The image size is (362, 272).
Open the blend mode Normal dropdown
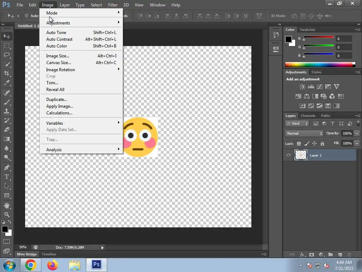click(304, 134)
